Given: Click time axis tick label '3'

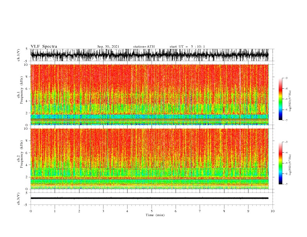Looking at the screenshot, I should (x=103, y=211).
